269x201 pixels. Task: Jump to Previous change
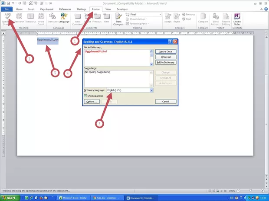coord(189,14)
